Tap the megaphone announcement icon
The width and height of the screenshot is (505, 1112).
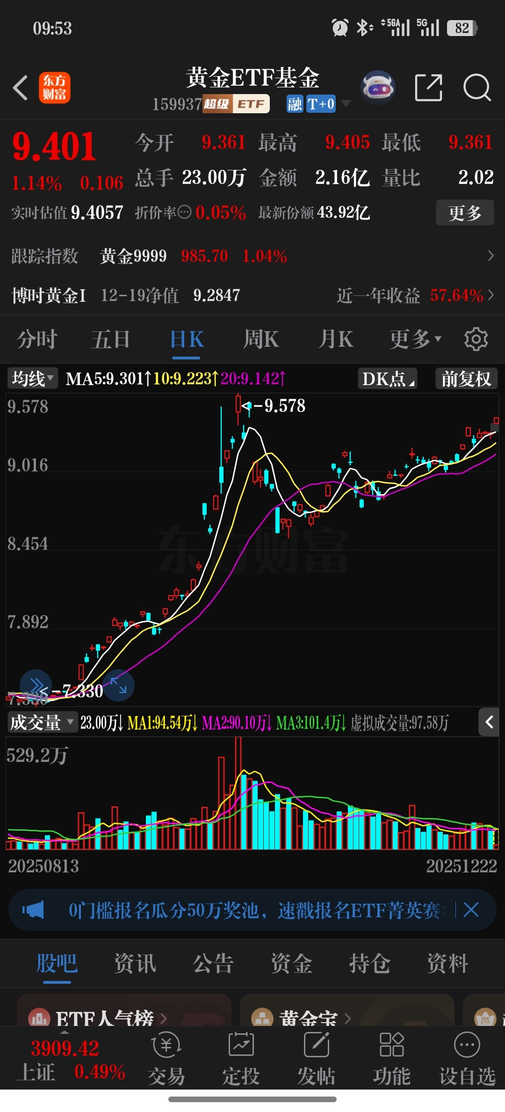(x=33, y=910)
